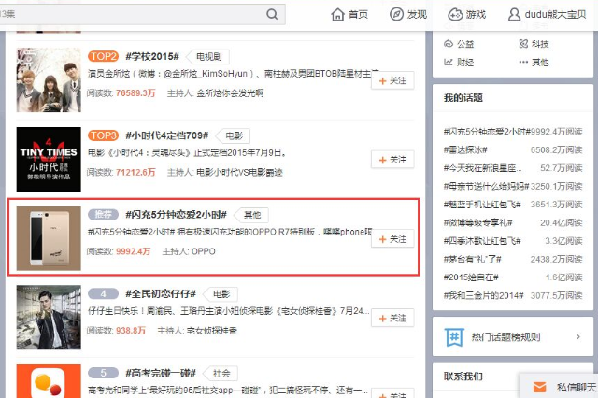Click the 财经 chart icon
The width and height of the screenshot is (598, 398).
pos(448,63)
